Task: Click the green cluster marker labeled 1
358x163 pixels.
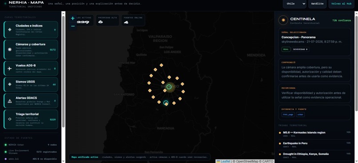Action: click(x=169, y=87)
